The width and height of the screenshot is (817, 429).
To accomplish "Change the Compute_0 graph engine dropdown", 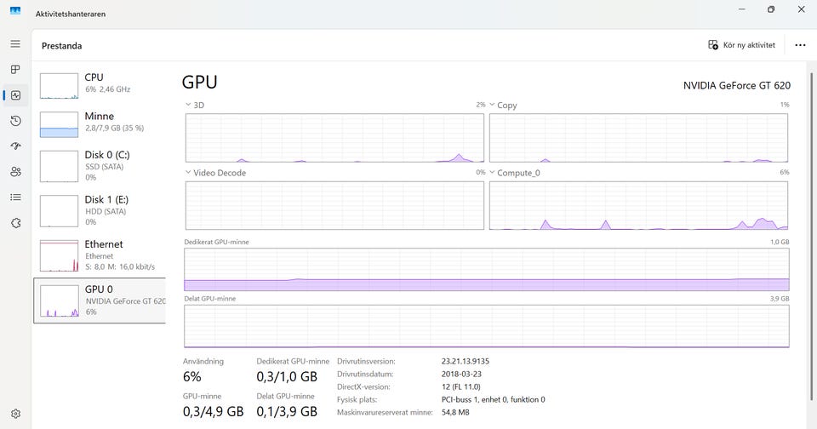I will point(492,173).
